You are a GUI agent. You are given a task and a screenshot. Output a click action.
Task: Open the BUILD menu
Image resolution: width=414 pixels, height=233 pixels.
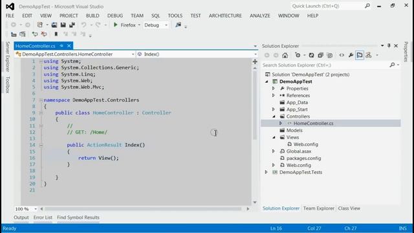pyautogui.click(x=93, y=16)
